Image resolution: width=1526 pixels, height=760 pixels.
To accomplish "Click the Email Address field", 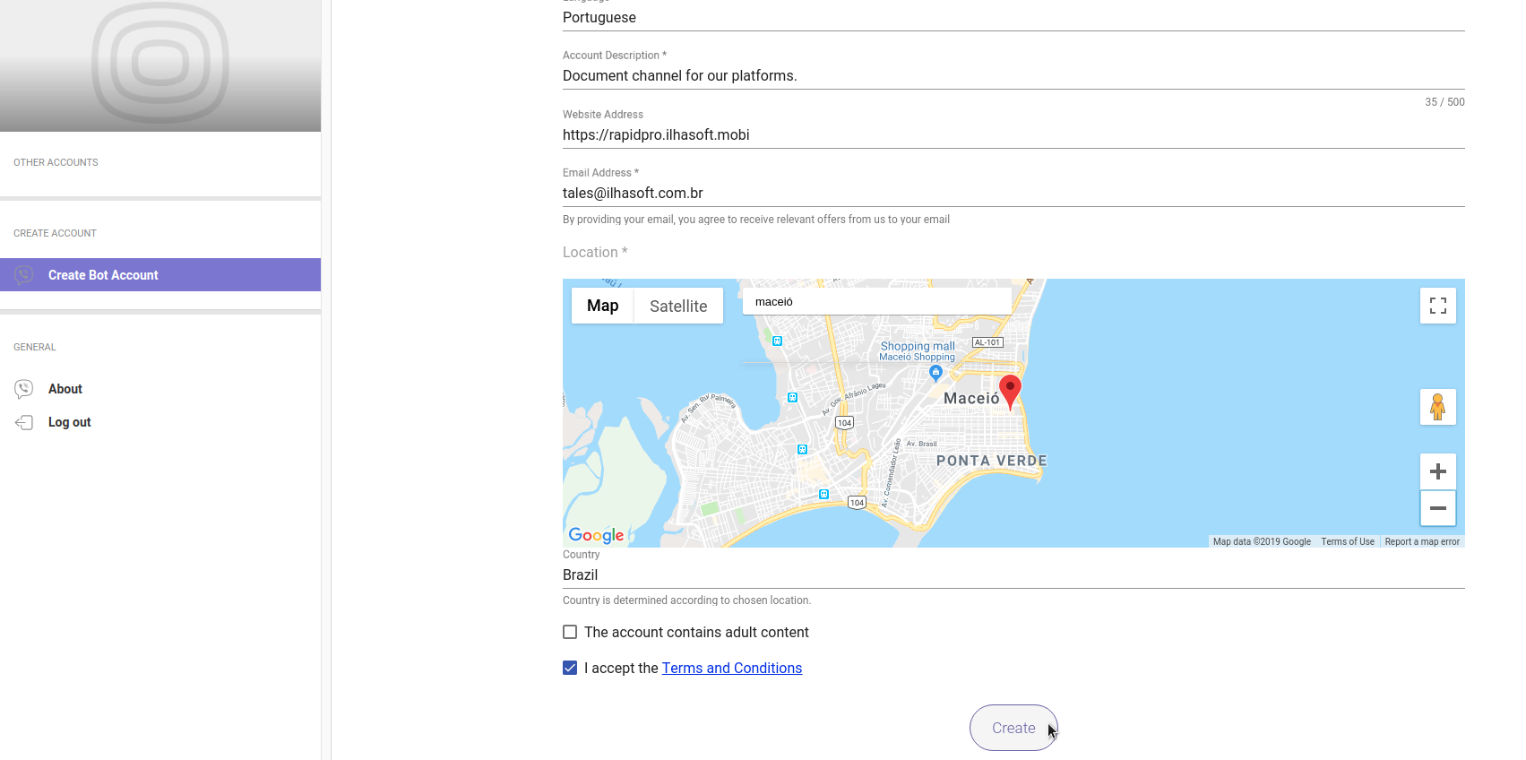I will coord(1013,194).
